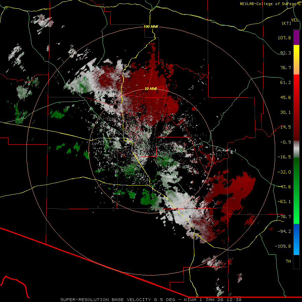This screenshot has height=302, width=302.
Task: Click the light blue segment of color bar
Action: [x=296, y=247]
